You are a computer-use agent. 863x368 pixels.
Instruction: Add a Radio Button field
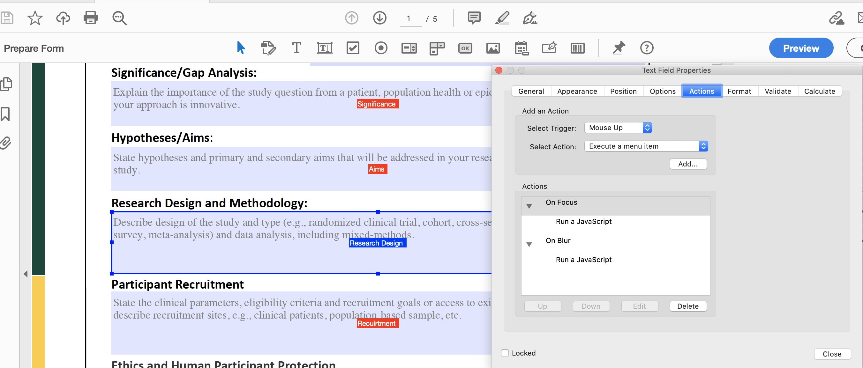pyautogui.click(x=381, y=48)
